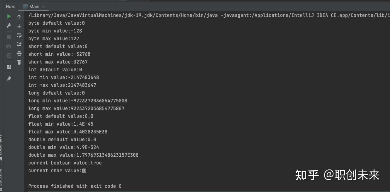Open run configuration via wrench icon

(9, 25)
